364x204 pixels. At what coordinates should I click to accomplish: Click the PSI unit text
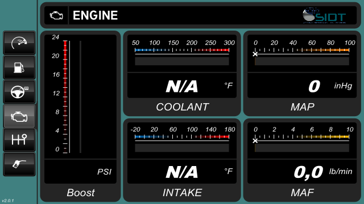coord(104,172)
